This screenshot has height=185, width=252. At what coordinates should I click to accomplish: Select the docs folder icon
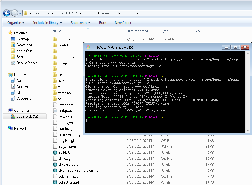[55, 51]
